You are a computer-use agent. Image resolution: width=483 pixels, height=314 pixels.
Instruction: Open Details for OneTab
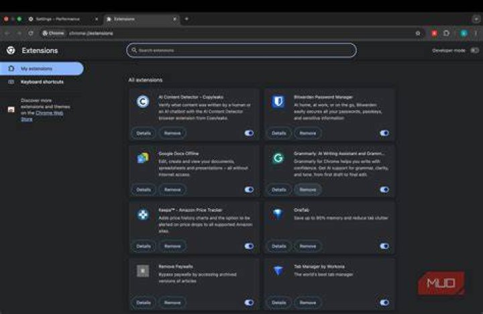point(279,246)
